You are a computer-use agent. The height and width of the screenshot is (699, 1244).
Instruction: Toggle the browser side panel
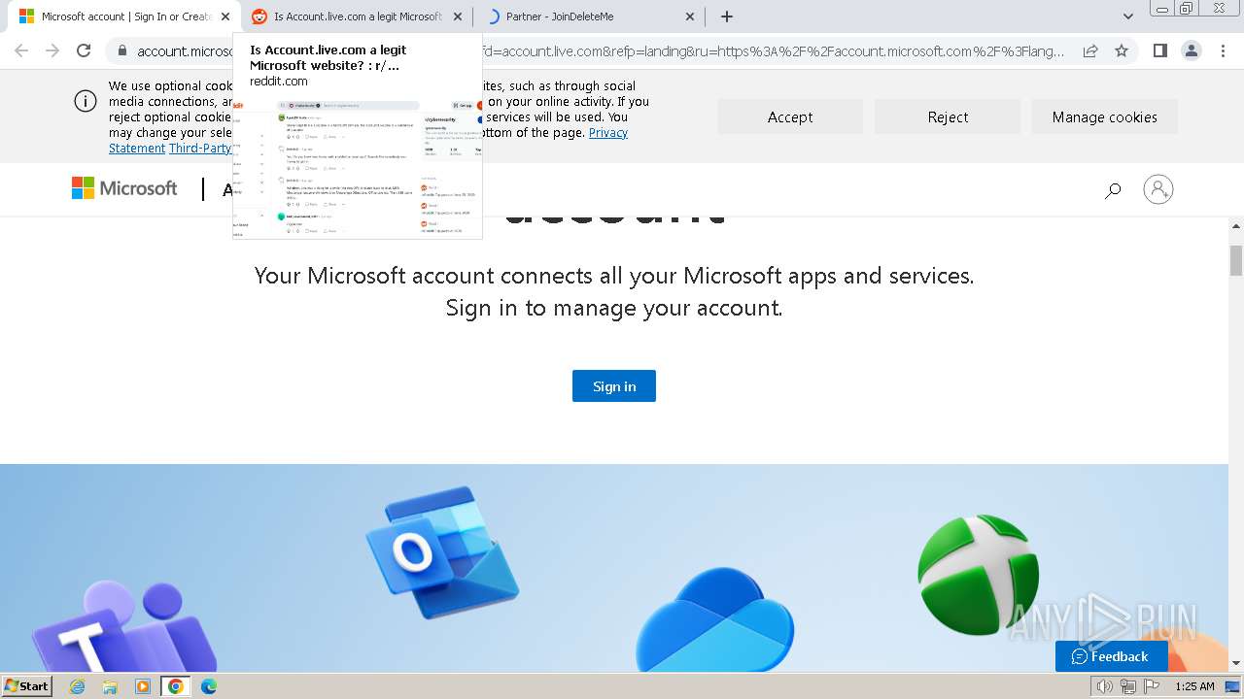click(1159, 50)
